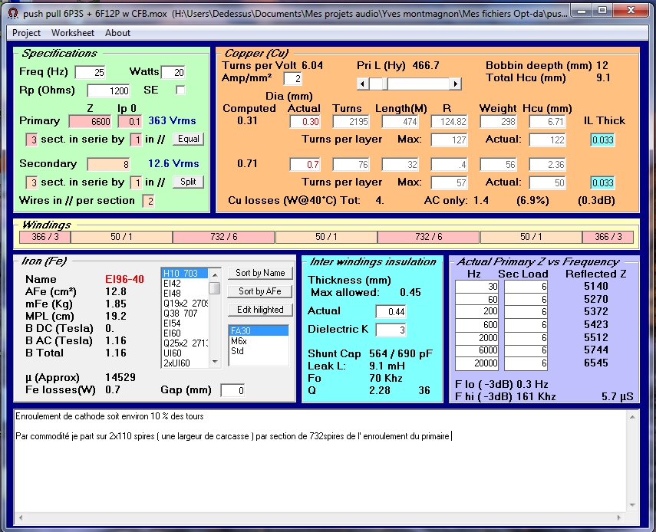Image resolution: width=656 pixels, height=532 pixels.
Task: Click the 20000 Hz frequency field
Action: pos(476,363)
